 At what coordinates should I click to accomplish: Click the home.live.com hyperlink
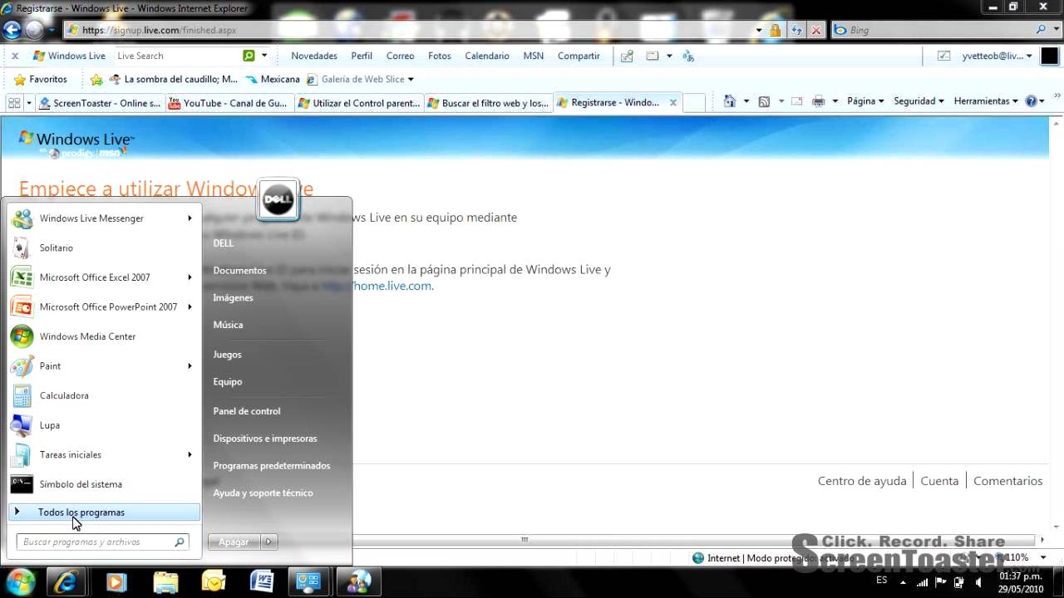point(377,286)
